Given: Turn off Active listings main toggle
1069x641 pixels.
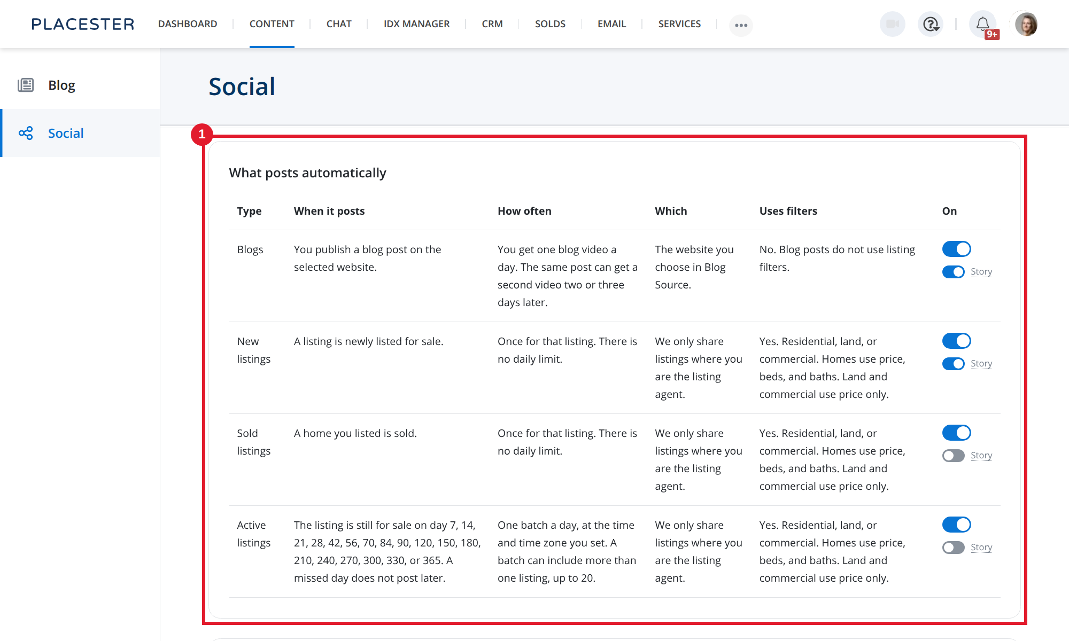Looking at the screenshot, I should click(x=956, y=525).
